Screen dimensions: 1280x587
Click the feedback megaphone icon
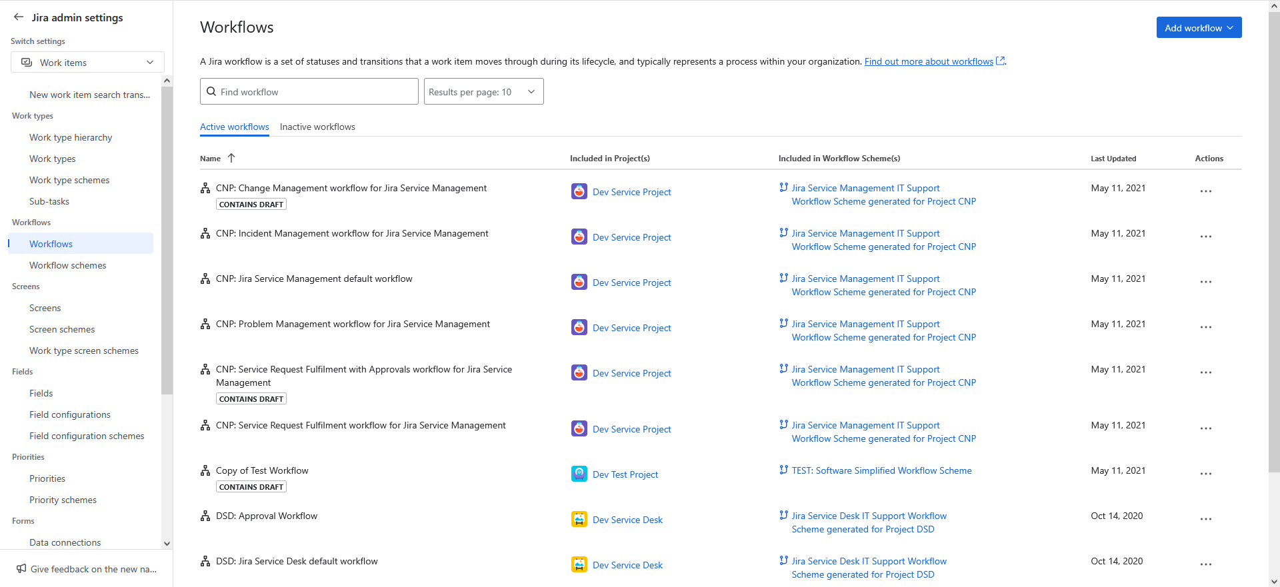coord(21,568)
